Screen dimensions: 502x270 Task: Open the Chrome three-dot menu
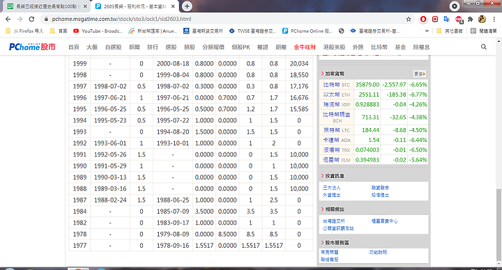[494, 19]
